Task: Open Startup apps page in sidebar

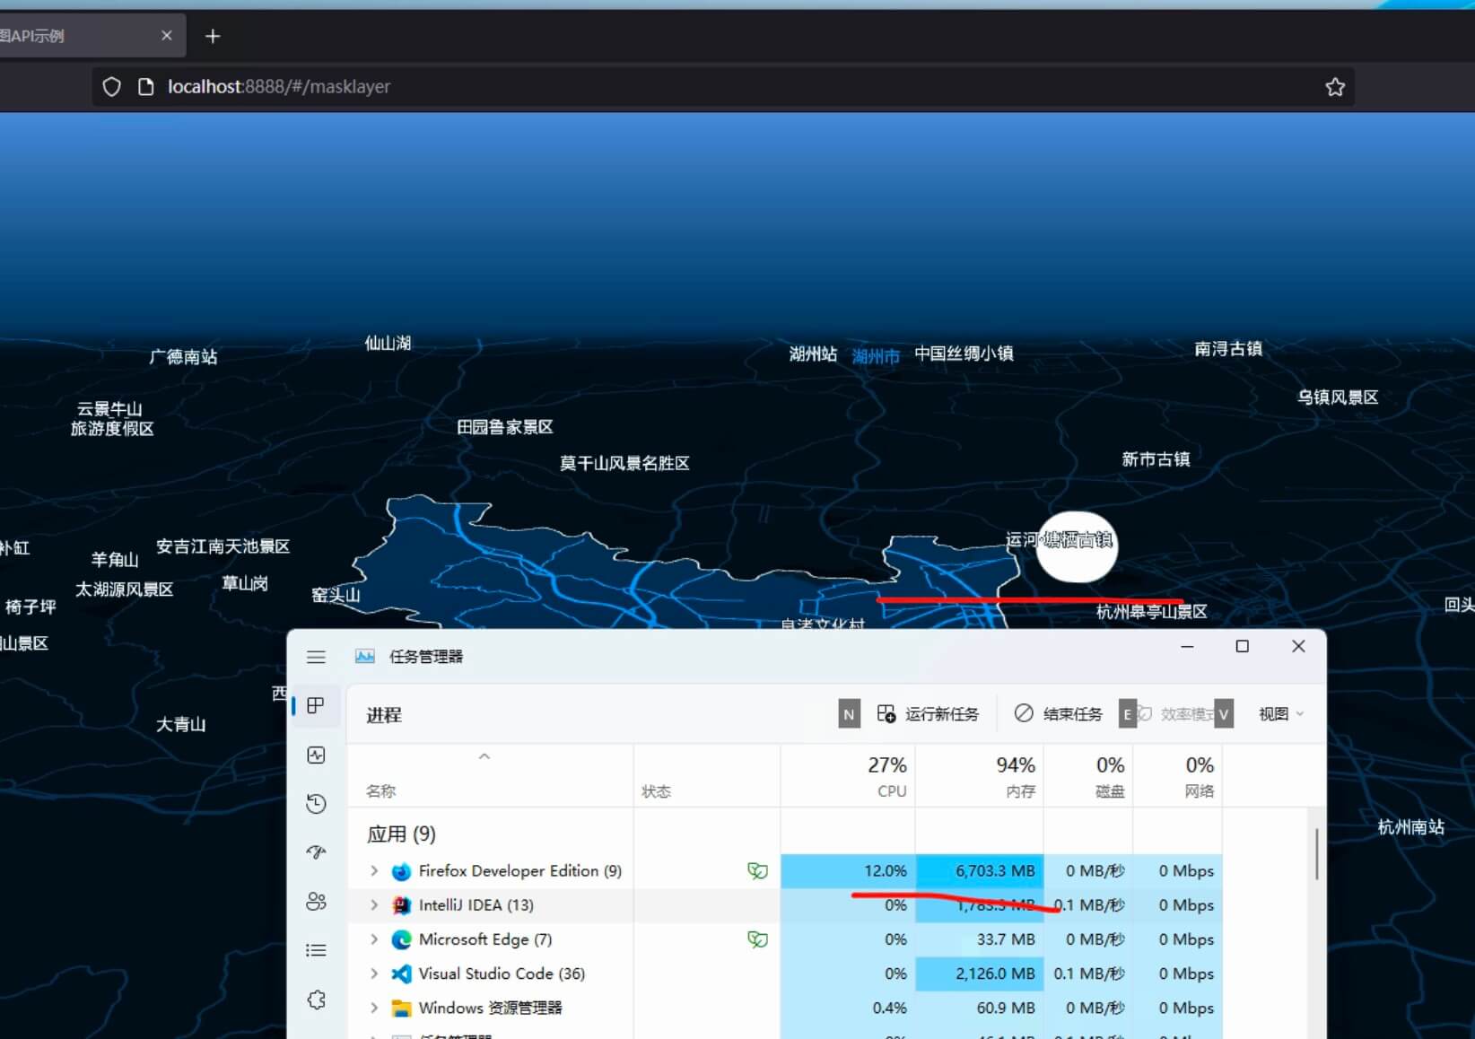Action: (316, 852)
